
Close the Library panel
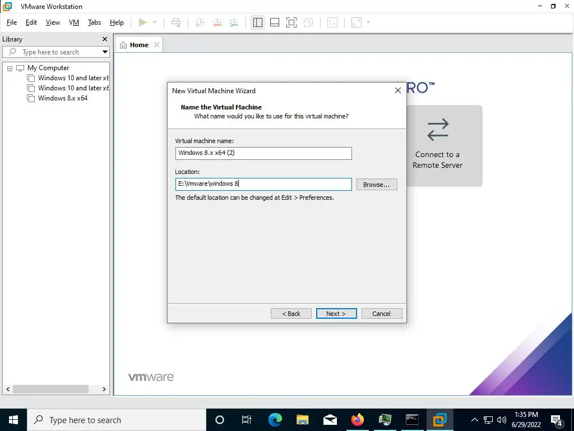[x=105, y=39]
